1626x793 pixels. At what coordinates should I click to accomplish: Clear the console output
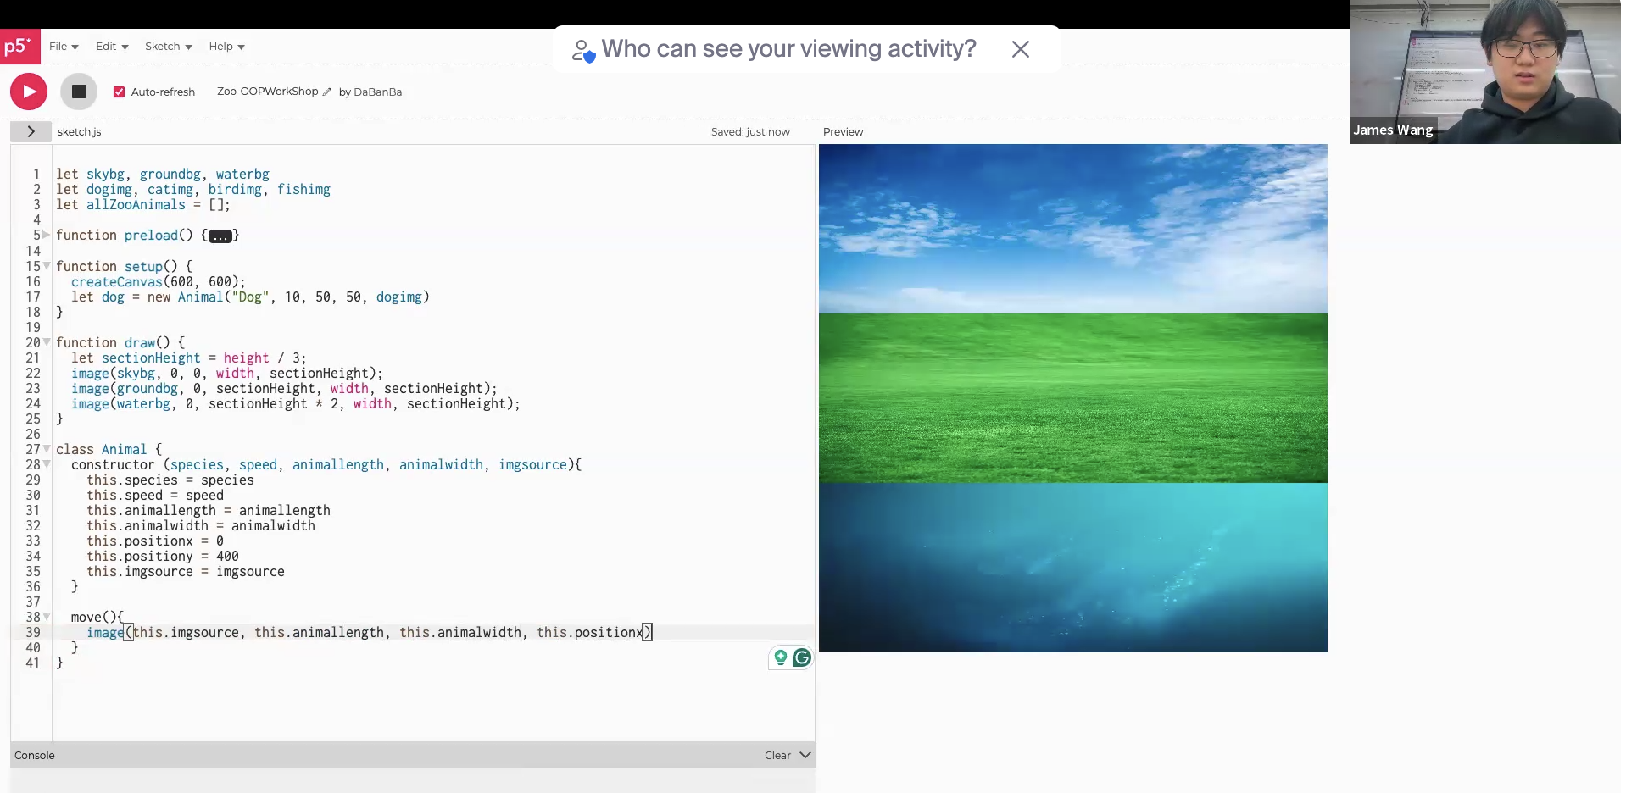coord(777,756)
